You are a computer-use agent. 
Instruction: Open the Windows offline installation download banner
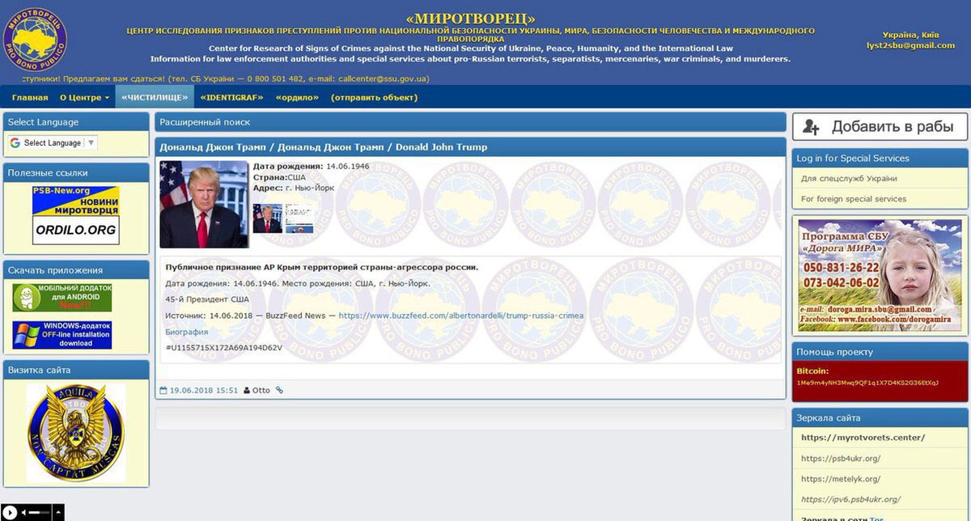pyautogui.click(x=61, y=335)
